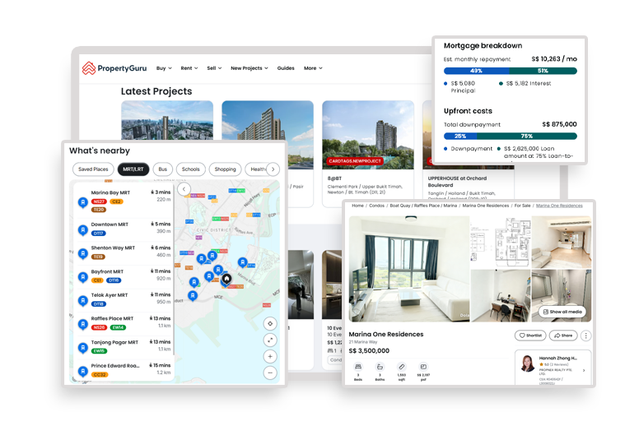Click the Raffles Place MRT station icon
The image size is (639, 426).
[82, 324]
